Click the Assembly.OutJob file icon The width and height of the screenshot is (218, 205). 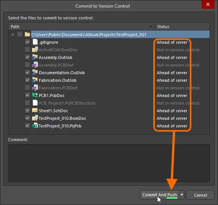click(x=35, y=57)
